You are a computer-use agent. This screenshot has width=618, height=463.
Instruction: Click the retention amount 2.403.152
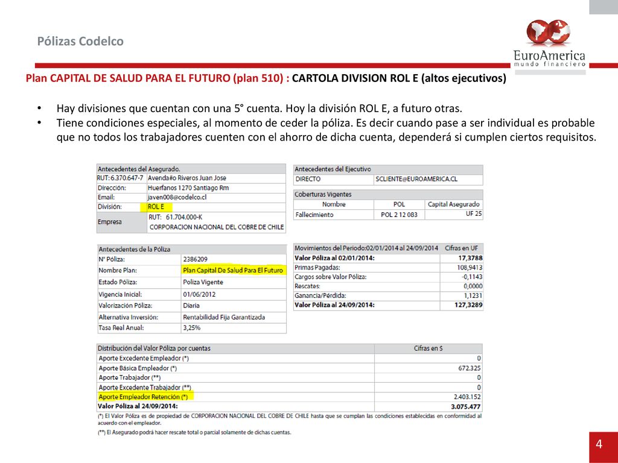[x=468, y=397]
